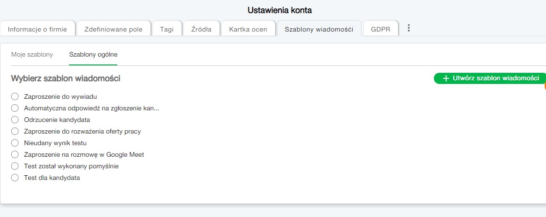The height and width of the screenshot is (217, 546).
Task: Open the GDPR tab
Action: pos(381,29)
